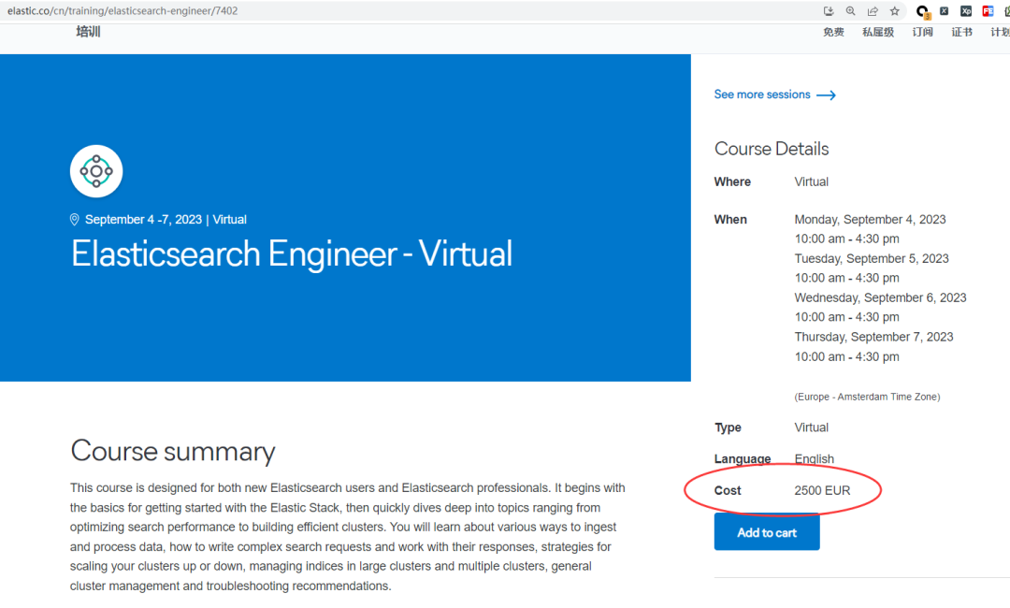Click the Elasticsearch Engineer - Virtual title
This screenshot has width=1010, height=608.
click(292, 254)
